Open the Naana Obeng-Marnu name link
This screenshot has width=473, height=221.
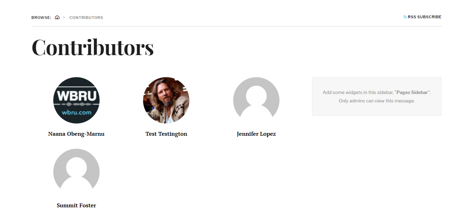coord(76,134)
